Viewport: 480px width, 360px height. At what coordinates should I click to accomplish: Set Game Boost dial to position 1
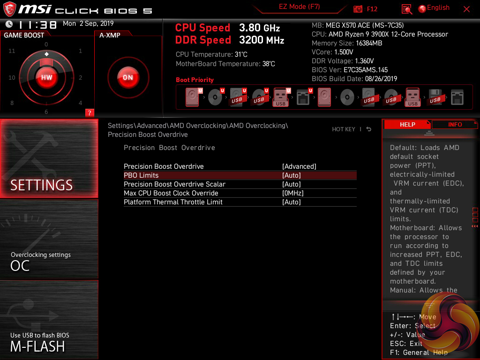point(80,51)
